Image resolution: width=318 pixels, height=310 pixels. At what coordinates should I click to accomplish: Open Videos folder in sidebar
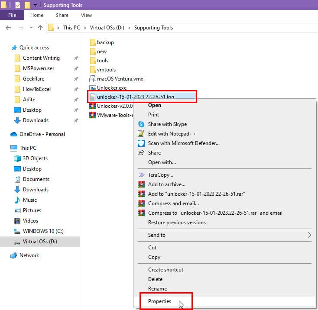[x=30, y=221]
